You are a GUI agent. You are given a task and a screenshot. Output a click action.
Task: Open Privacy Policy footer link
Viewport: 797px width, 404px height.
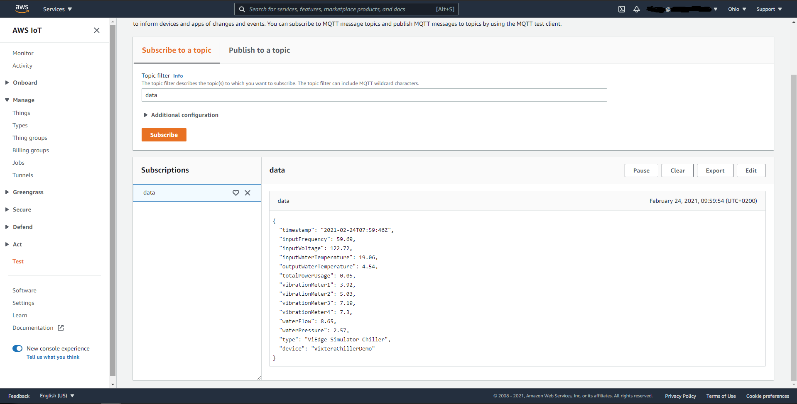pyautogui.click(x=680, y=396)
